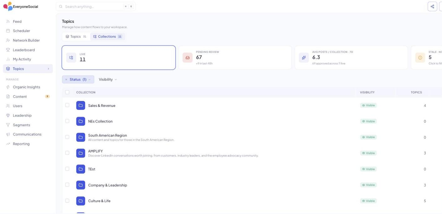This screenshot has width=442, height=214.
Task: Click the Visible badge for TEst
Action: [368, 169]
